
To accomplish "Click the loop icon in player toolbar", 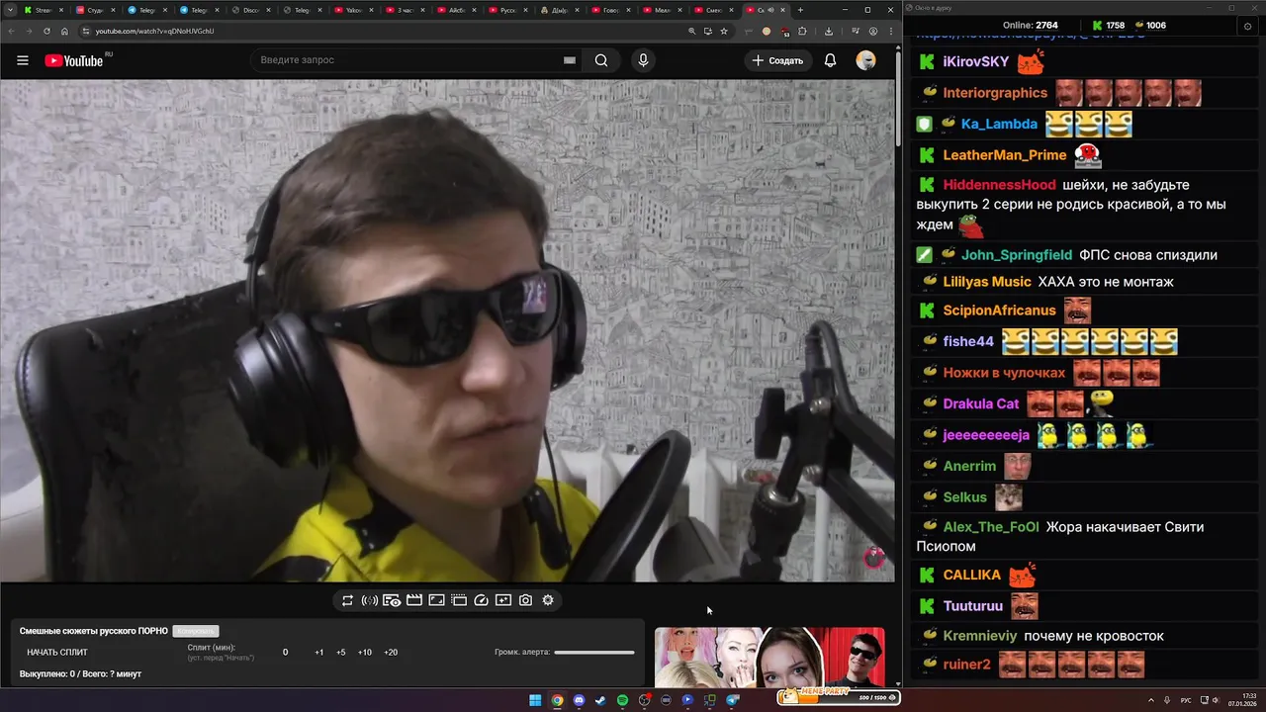I will [x=347, y=600].
